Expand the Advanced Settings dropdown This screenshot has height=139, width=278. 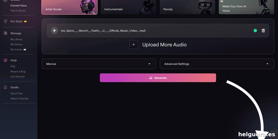point(217,64)
